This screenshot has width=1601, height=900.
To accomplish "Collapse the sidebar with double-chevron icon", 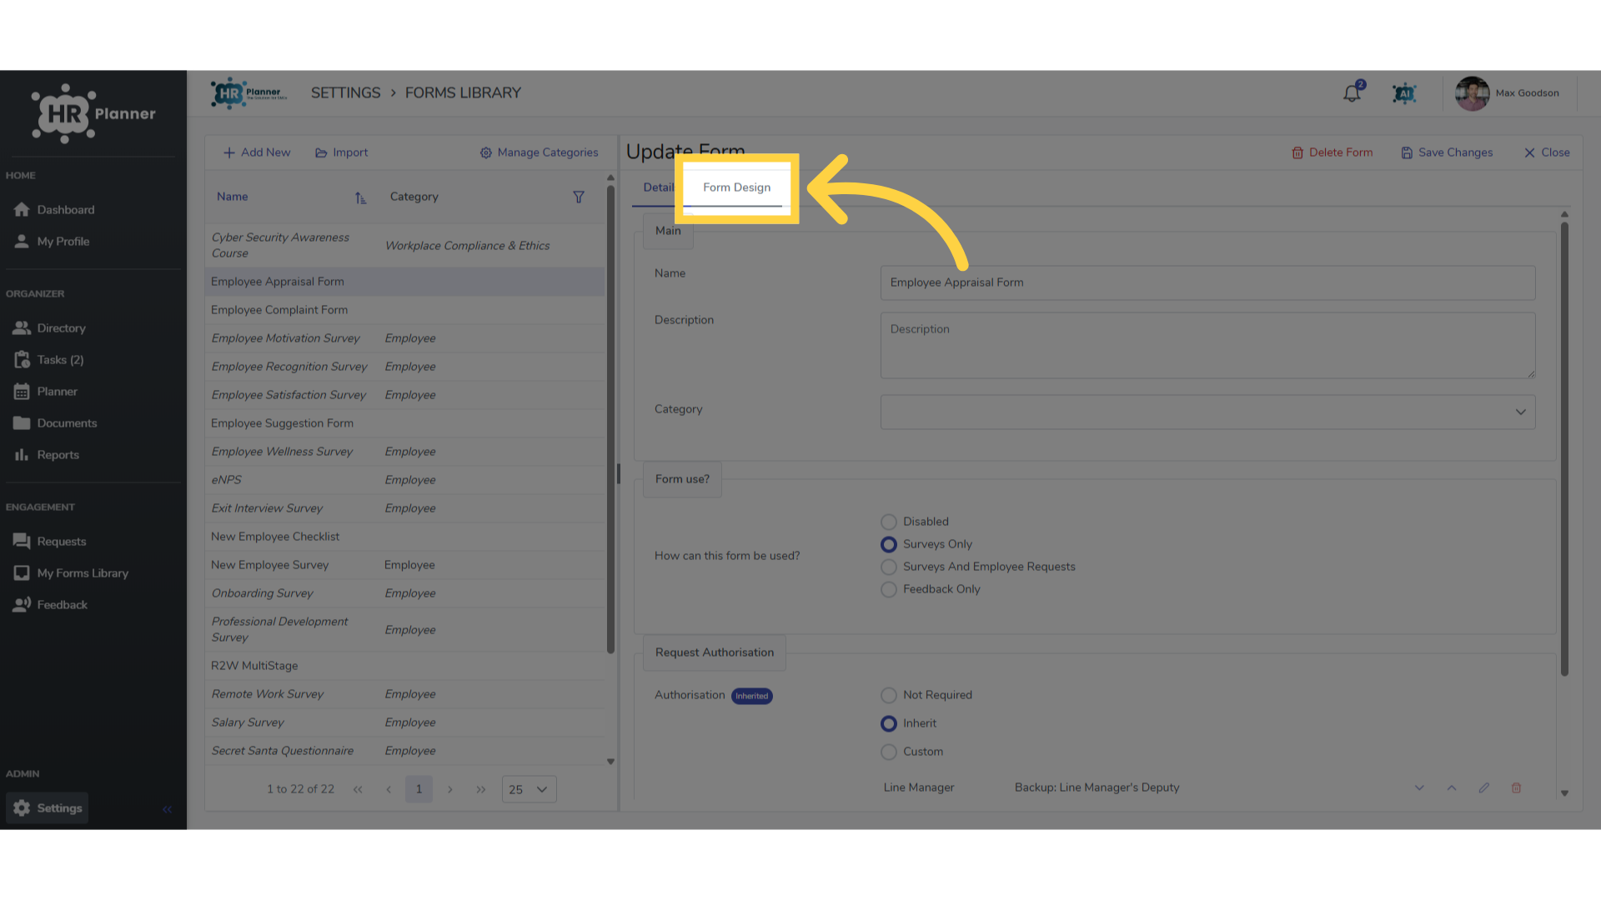I will [167, 809].
